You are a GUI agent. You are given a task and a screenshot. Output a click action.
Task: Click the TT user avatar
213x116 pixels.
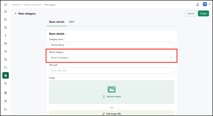(x=205, y=4)
